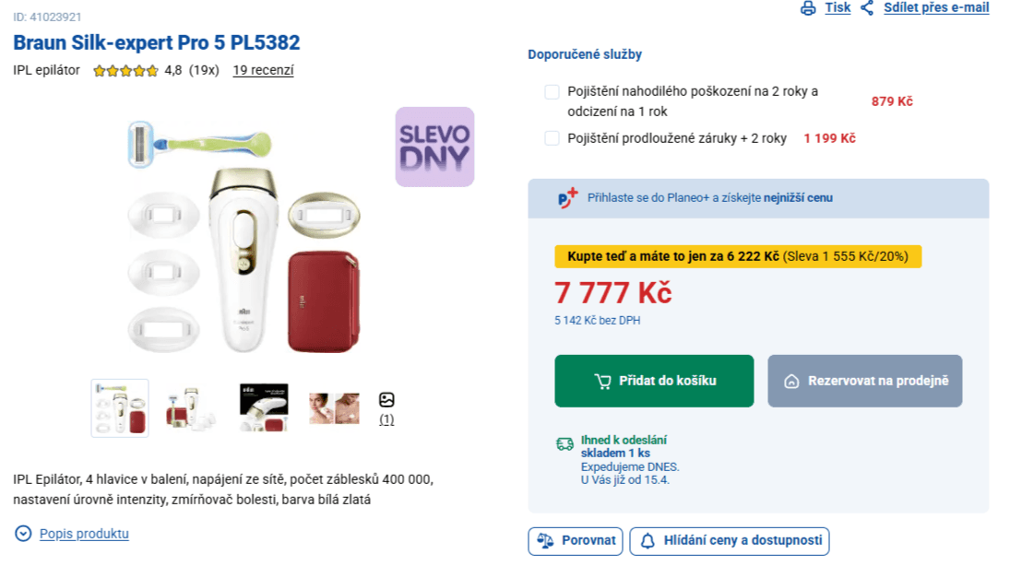Click the image gallery icon above (1)
Screen dimensions: 1010x566
[x=386, y=400]
